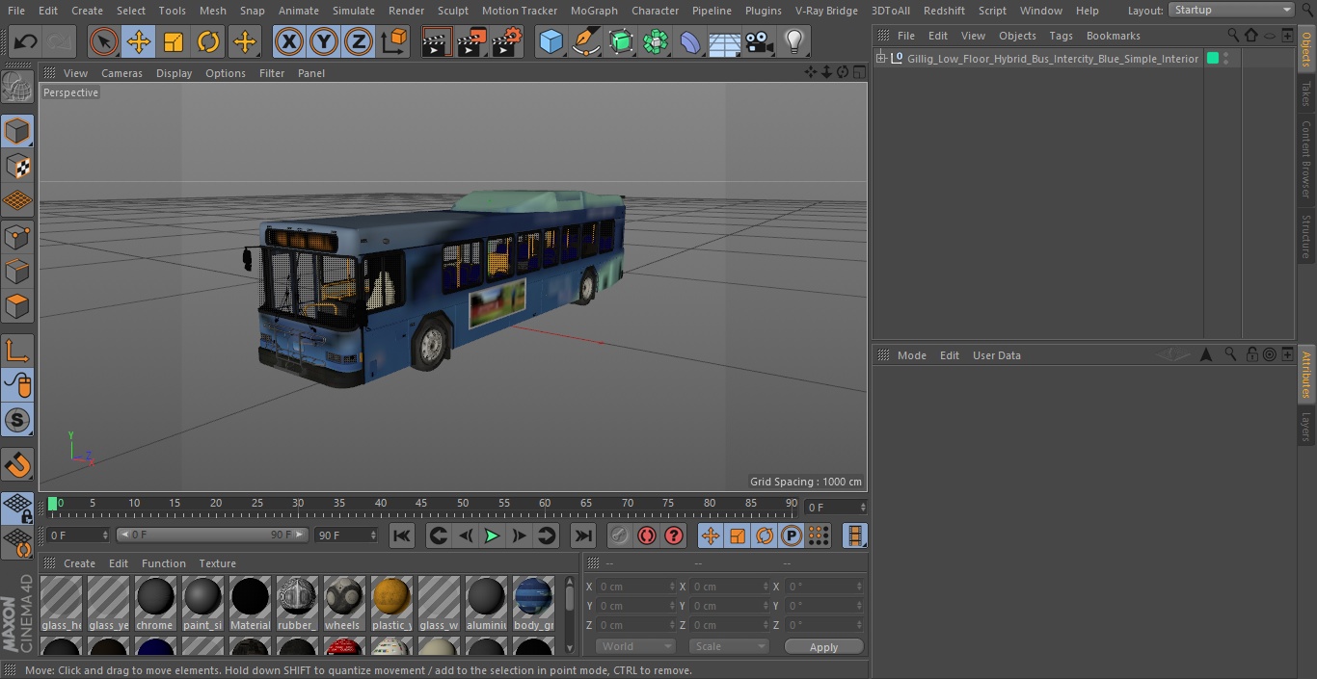Screen dimensions: 1317x679
Task: Toggle coordinate system icon
Action: coord(394,41)
